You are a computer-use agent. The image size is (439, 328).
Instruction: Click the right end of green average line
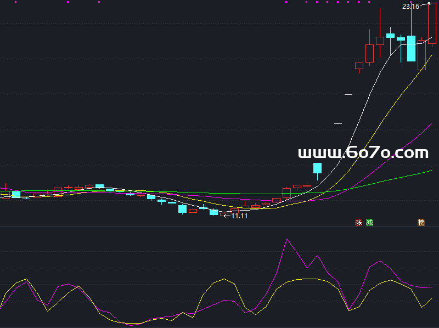coord(431,171)
